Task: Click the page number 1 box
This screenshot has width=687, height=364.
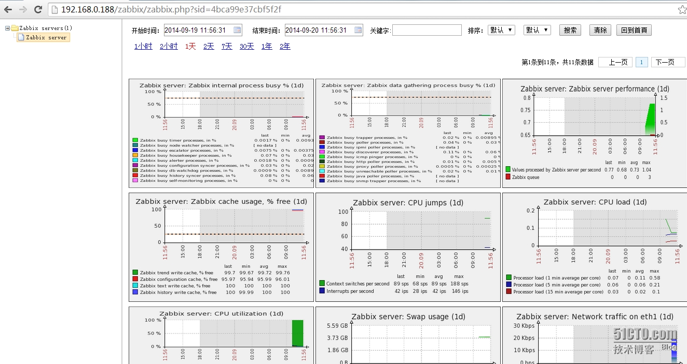Action: click(641, 62)
